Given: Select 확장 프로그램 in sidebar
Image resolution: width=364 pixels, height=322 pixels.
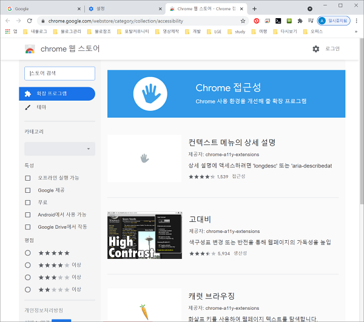Looking at the screenshot, I should 57,94.
